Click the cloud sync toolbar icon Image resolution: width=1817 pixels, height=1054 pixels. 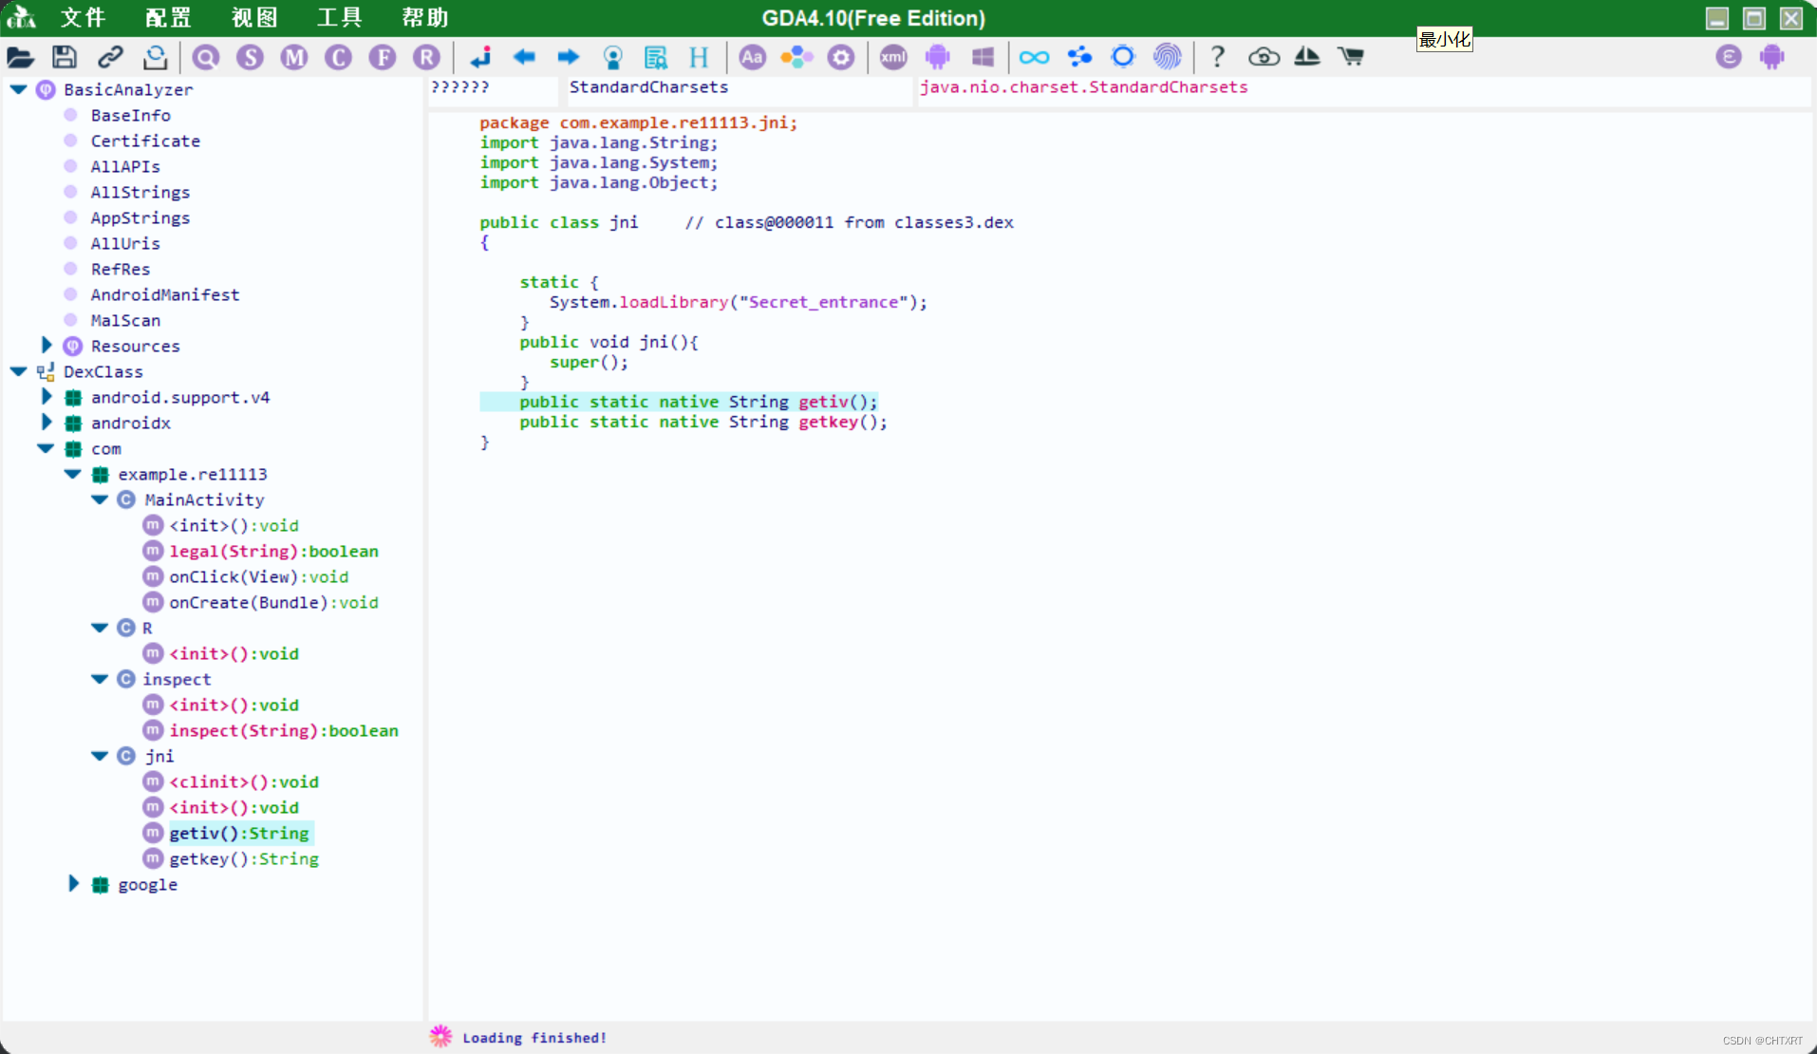point(1264,57)
